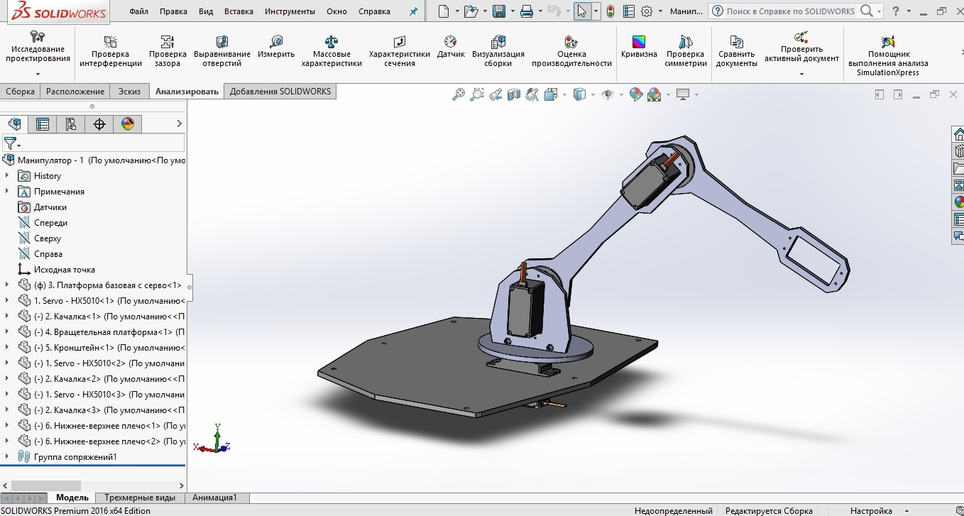
Task: Launch Hole Alignment (Выравнивание отверстий) tool
Action: (221, 43)
